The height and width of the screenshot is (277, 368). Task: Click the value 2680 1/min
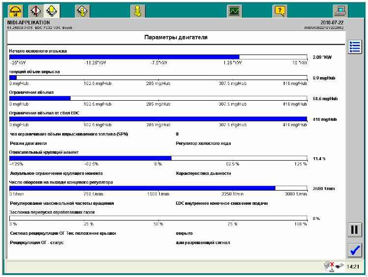[x=323, y=189]
